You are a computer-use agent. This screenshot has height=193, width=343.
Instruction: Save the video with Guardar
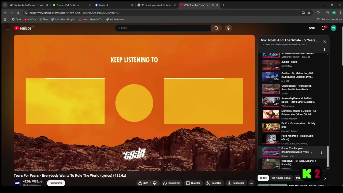click(x=193, y=183)
